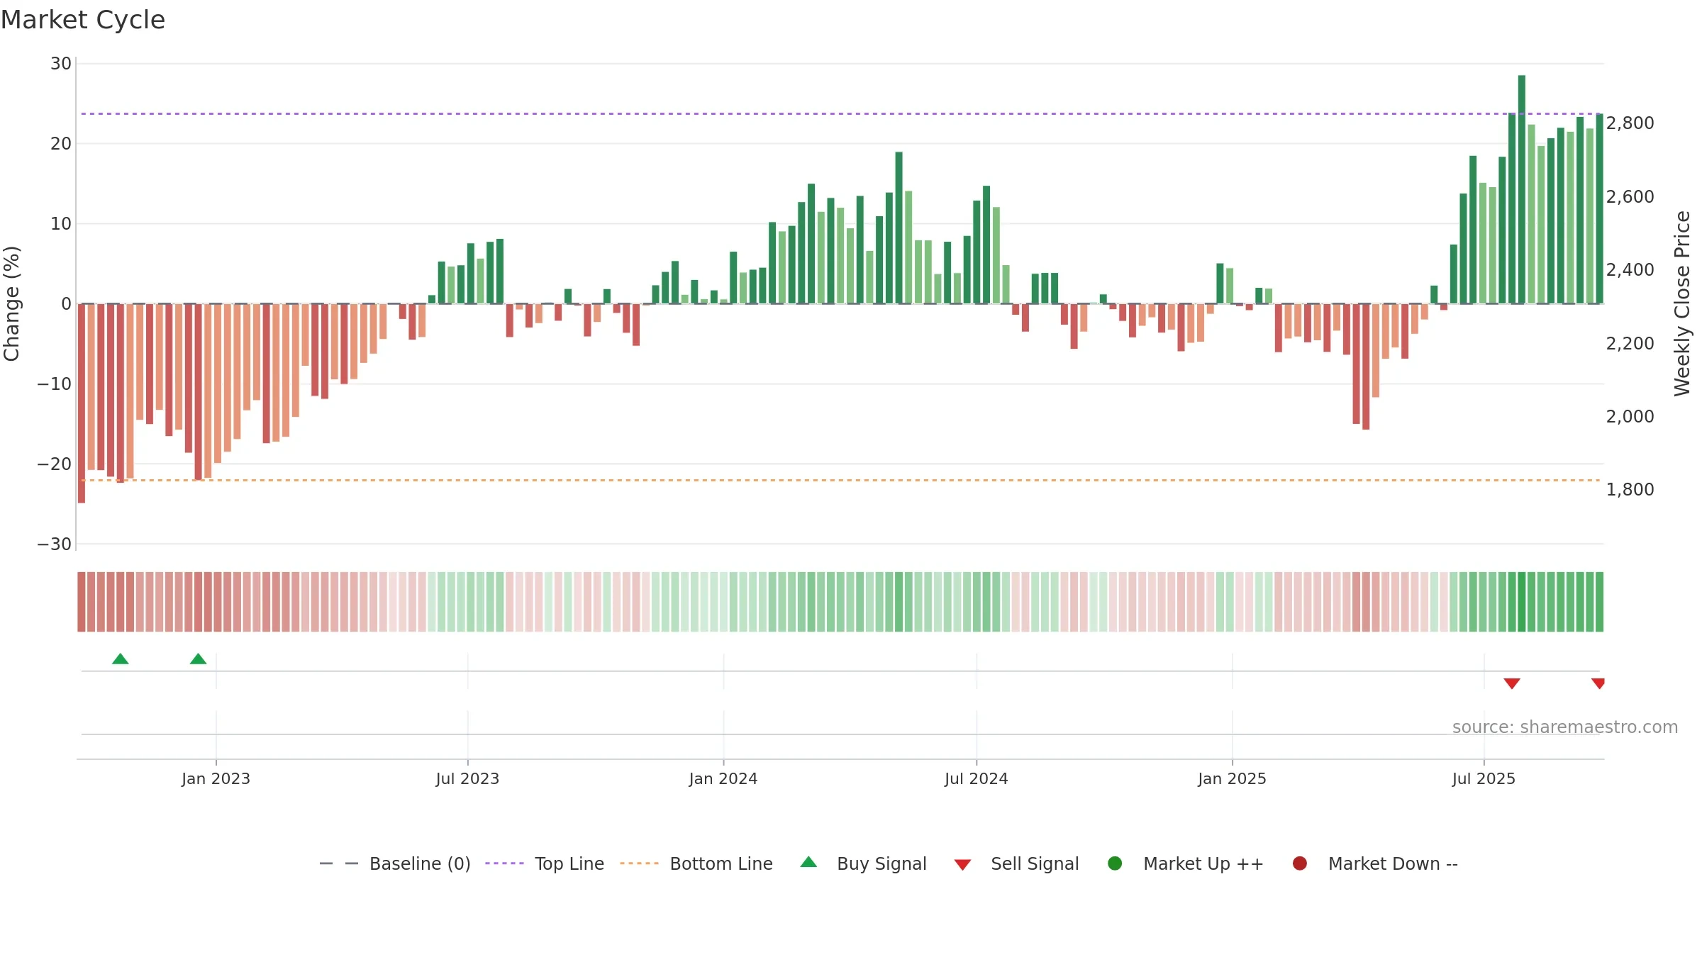Click the Jul 2023 axis label
The height and width of the screenshot is (957, 1702).
467,779
